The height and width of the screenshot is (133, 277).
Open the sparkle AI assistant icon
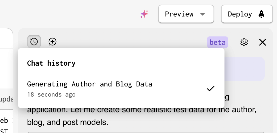(x=144, y=14)
